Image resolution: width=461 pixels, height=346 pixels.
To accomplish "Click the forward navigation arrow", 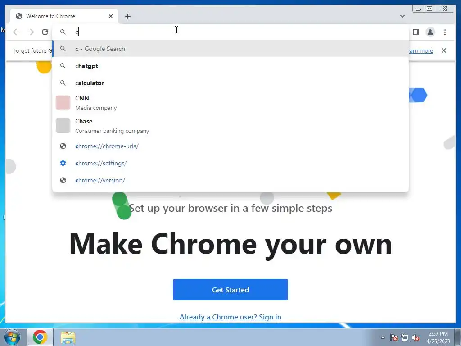I will point(31,32).
